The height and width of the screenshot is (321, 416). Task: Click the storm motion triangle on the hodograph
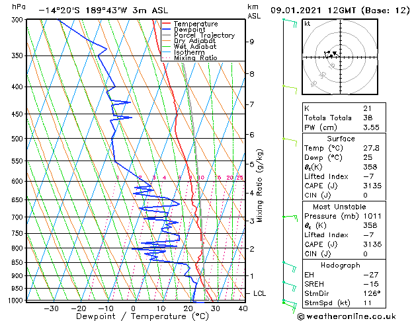tap(335, 54)
